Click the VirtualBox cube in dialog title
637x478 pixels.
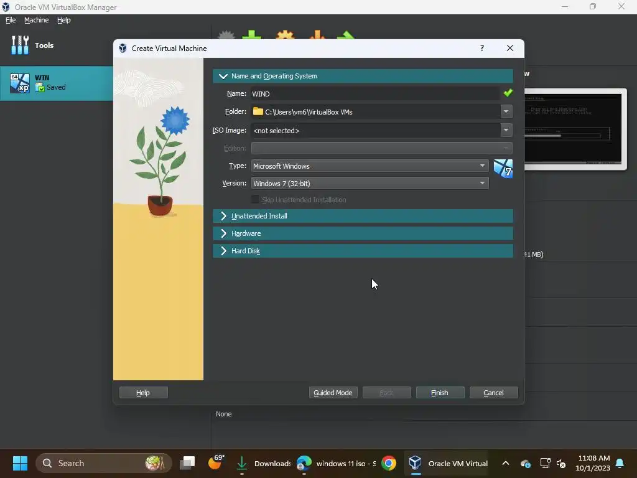pyautogui.click(x=123, y=49)
